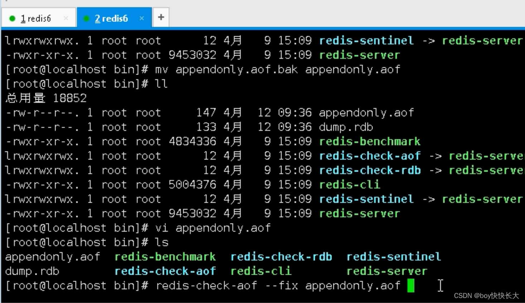Click redis-check-rdb symlink in long listing
This screenshot has width=525, height=303.
pyautogui.click(x=370, y=170)
